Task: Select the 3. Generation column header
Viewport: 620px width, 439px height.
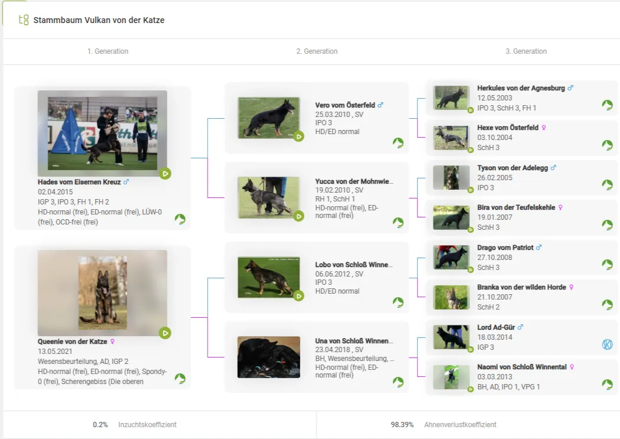Action: coord(526,51)
